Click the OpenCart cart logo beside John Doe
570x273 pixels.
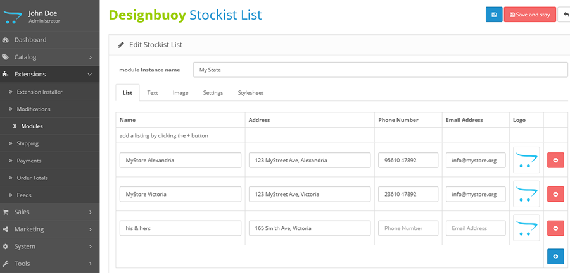(x=14, y=16)
